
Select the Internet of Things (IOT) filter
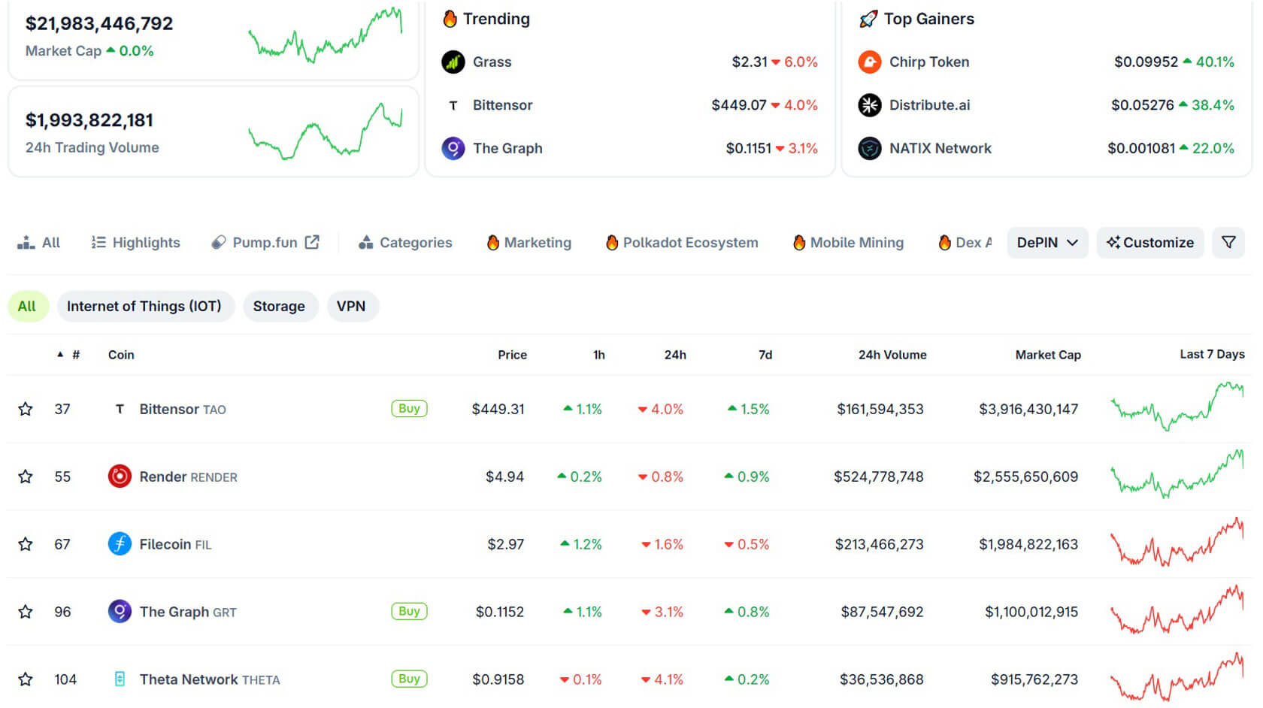[x=144, y=306]
